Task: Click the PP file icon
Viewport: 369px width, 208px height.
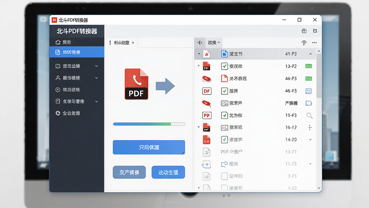Action: [x=206, y=116]
